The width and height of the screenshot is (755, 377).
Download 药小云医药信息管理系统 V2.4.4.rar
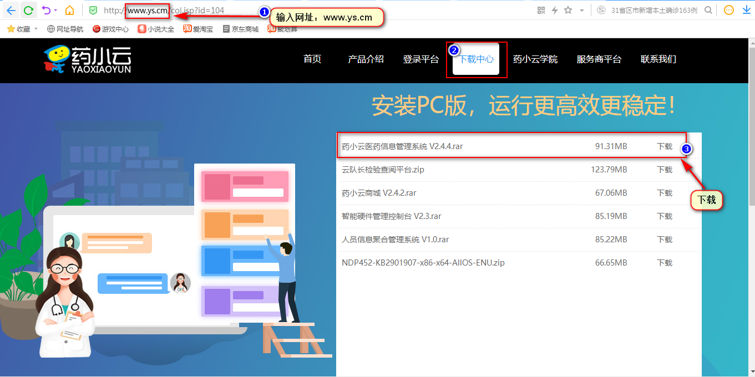click(665, 146)
